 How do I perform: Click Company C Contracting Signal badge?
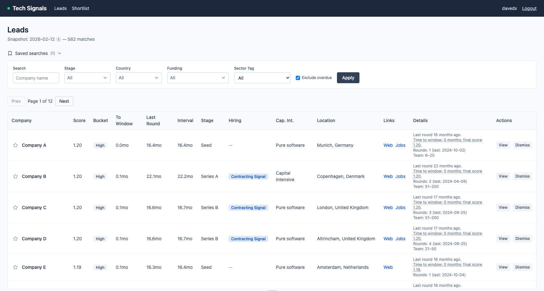[248, 207]
